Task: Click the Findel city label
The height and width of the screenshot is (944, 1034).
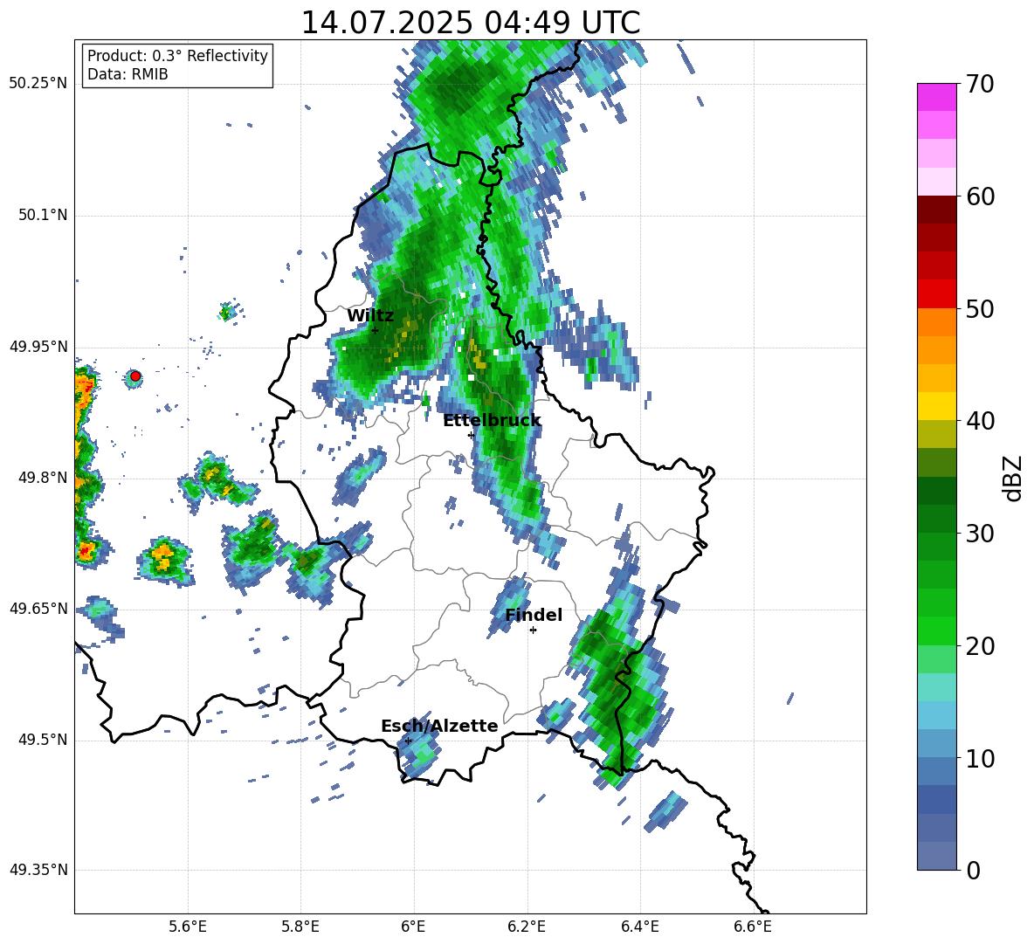Action: 534,615
